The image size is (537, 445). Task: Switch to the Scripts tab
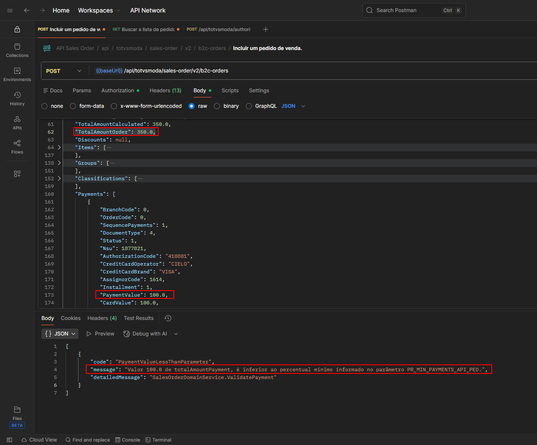[x=230, y=91]
